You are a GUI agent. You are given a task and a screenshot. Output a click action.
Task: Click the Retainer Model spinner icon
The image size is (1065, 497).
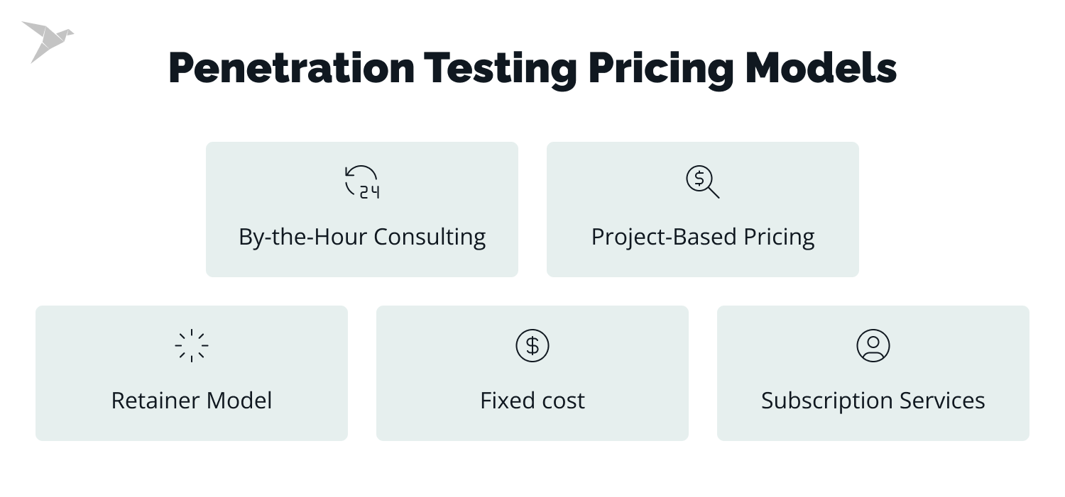[x=192, y=346]
